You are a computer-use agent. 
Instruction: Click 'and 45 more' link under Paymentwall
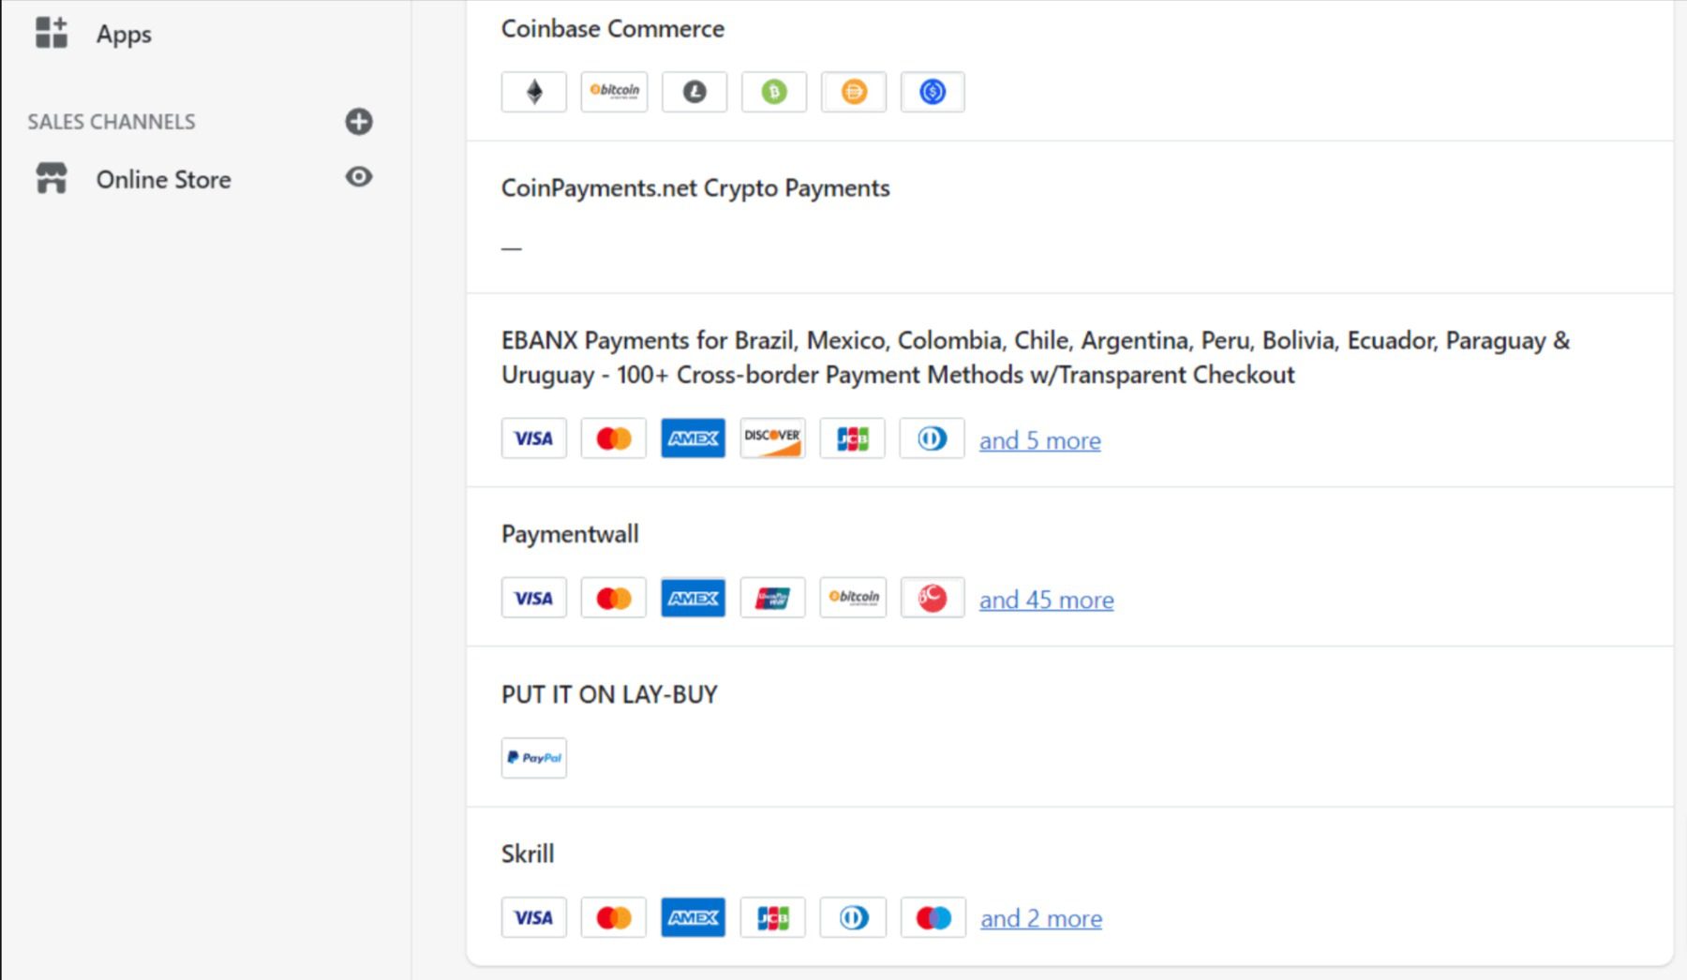pyautogui.click(x=1046, y=599)
